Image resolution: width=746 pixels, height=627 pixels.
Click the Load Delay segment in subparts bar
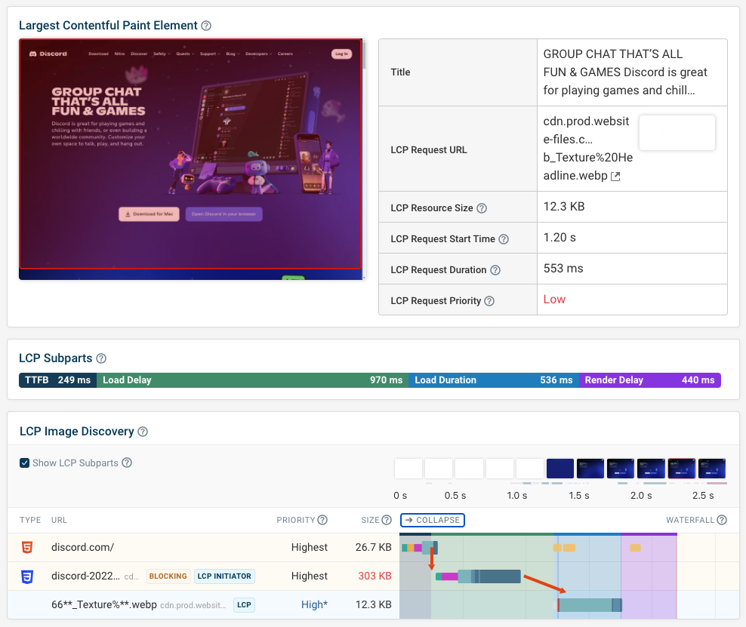point(253,380)
